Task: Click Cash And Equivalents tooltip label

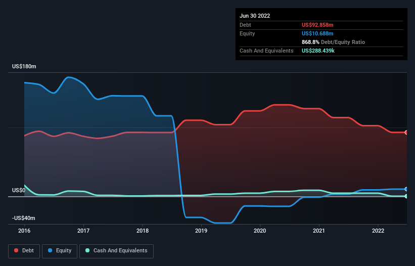Action: [266, 51]
